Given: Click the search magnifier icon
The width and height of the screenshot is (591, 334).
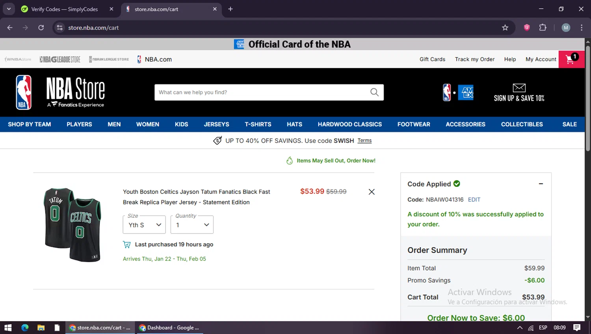Looking at the screenshot, I should pyautogui.click(x=374, y=92).
